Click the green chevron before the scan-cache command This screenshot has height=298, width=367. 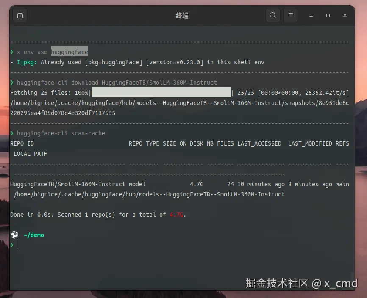pos(12,133)
